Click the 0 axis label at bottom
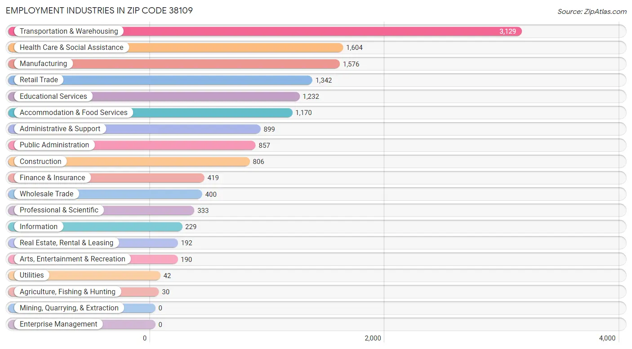This screenshot has width=632, height=349. click(x=145, y=338)
